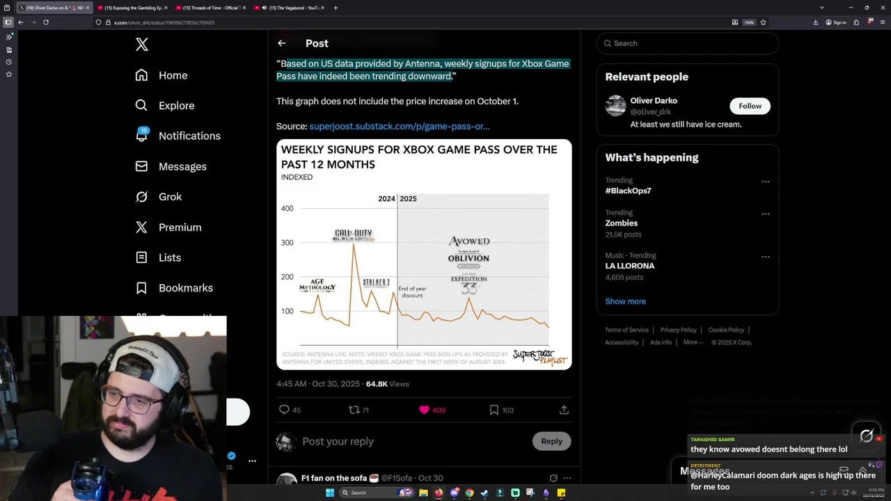
Task: Toggle the bookmark icon showing 103
Action: (x=494, y=410)
